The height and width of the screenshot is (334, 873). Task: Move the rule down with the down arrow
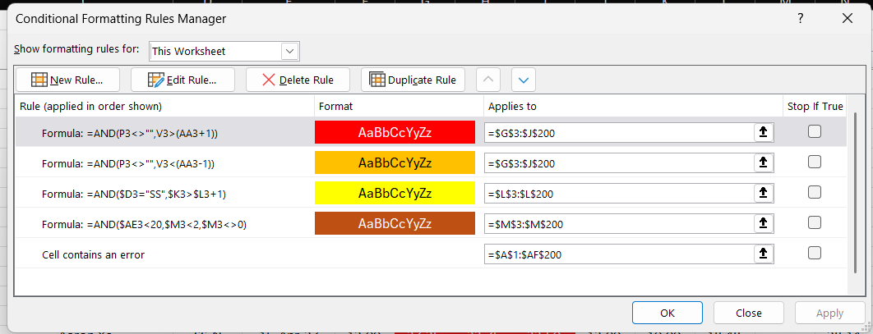(x=524, y=80)
